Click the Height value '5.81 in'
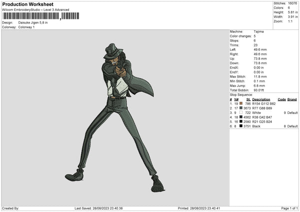 click(x=292, y=12)
